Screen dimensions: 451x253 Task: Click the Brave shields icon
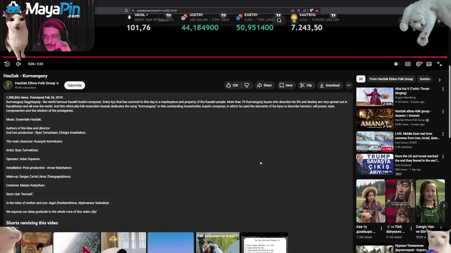click(x=311, y=11)
